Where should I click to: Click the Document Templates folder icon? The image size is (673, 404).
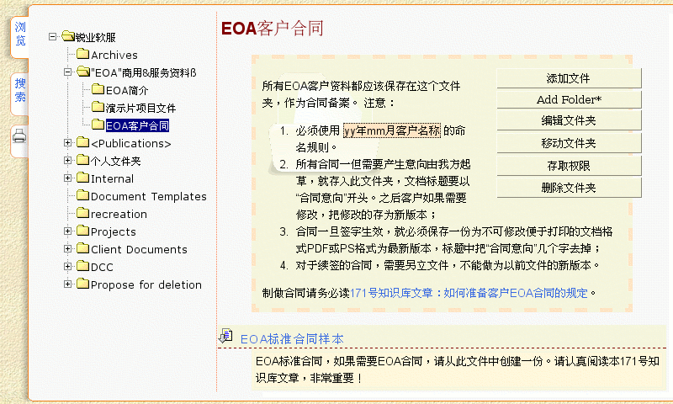82,196
